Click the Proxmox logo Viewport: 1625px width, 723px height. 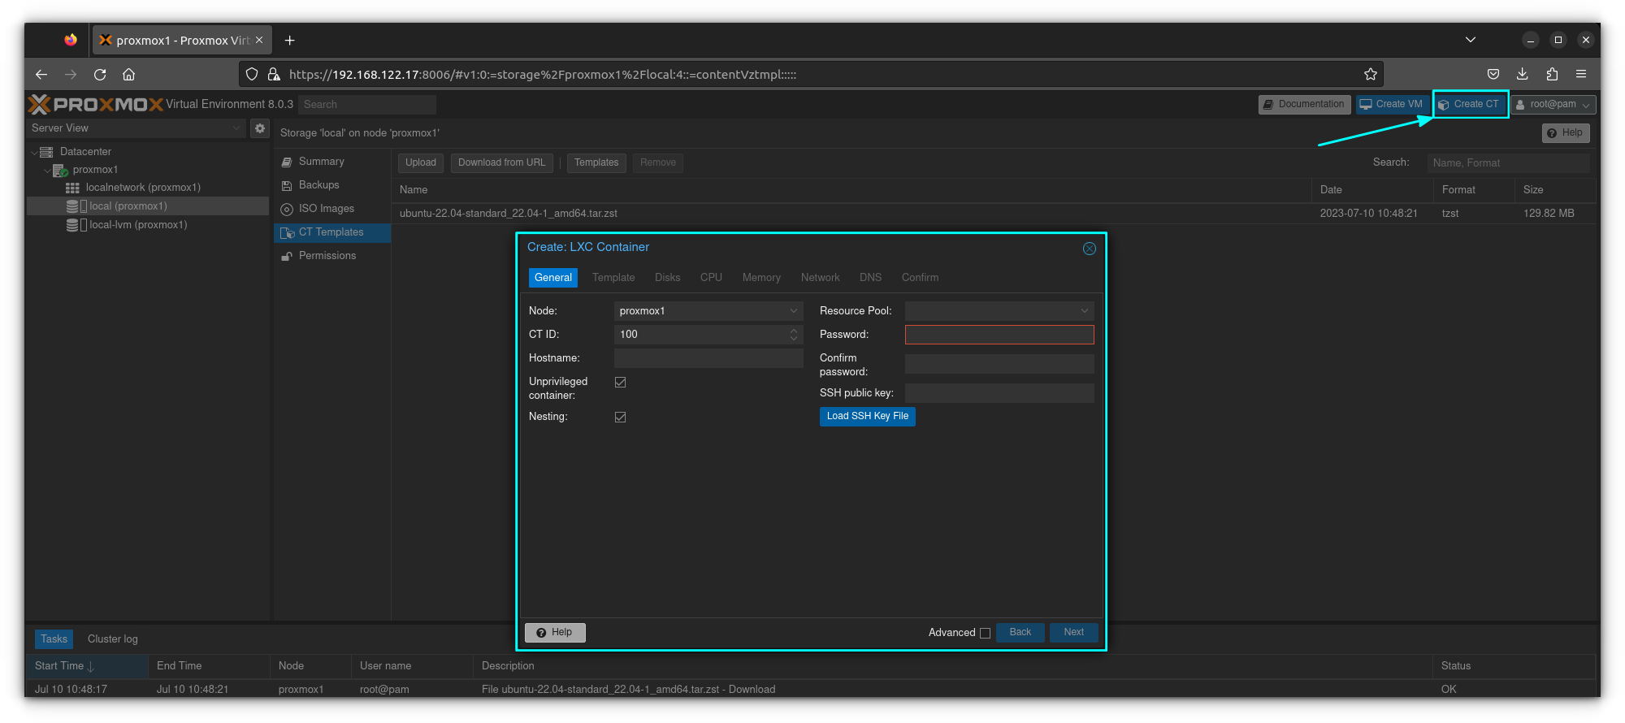96,104
